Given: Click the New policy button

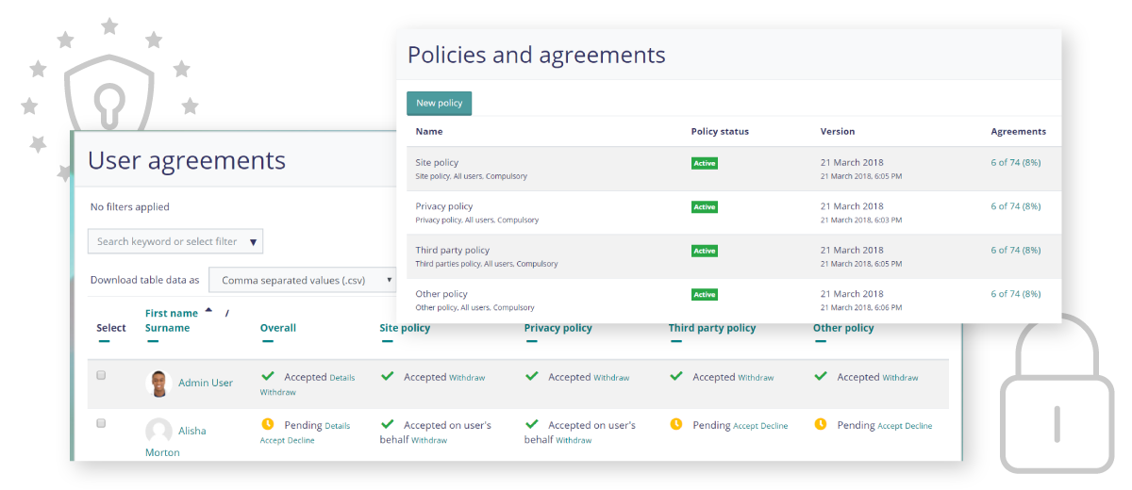Looking at the screenshot, I should pyautogui.click(x=439, y=103).
